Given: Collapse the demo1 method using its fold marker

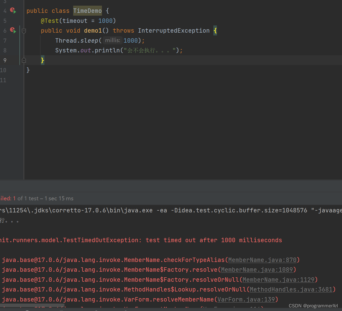Looking at the screenshot, I should pyautogui.click(x=24, y=31).
